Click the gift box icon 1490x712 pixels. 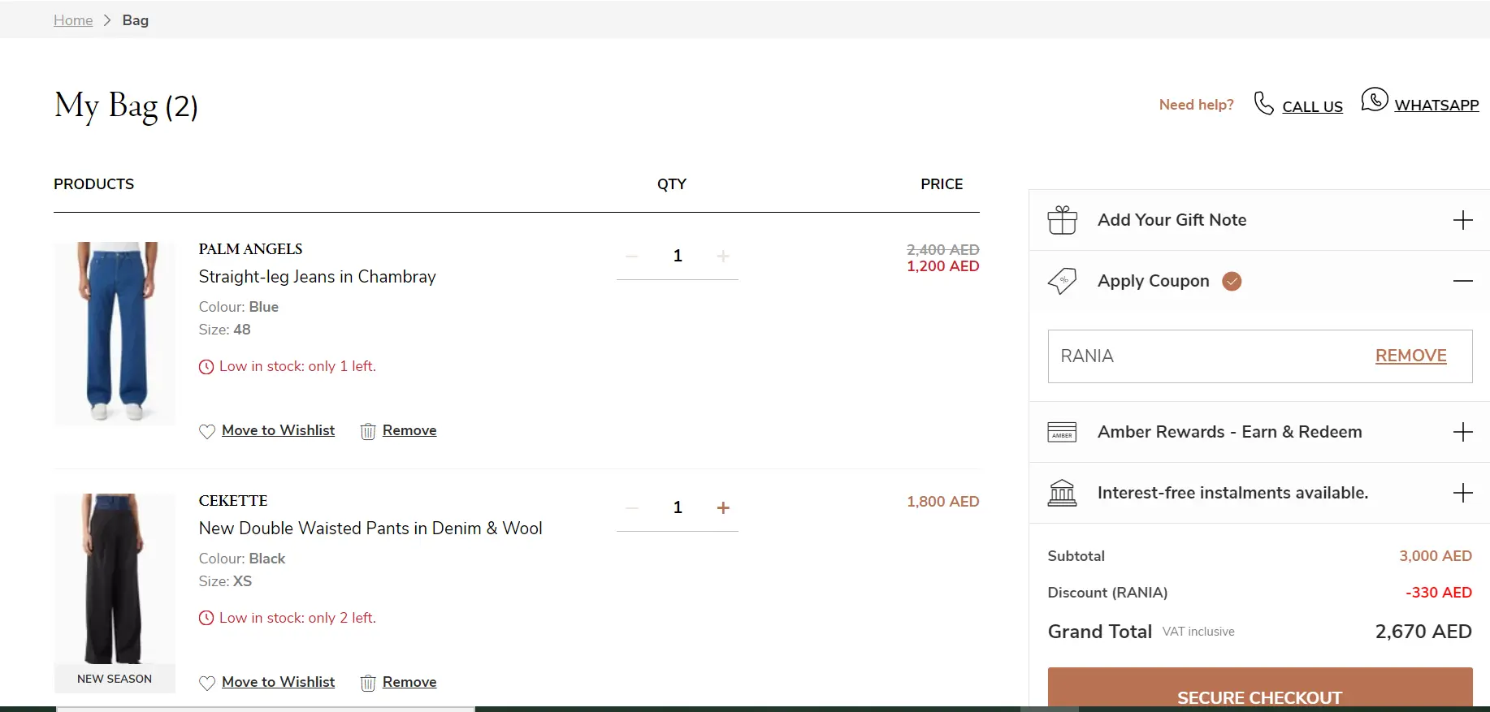[1062, 220]
